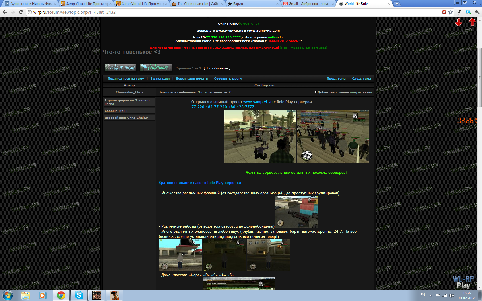Click the СМОТРЕТЬ link next to Online КИНО
The image size is (482, 301).
pyautogui.click(x=249, y=24)
